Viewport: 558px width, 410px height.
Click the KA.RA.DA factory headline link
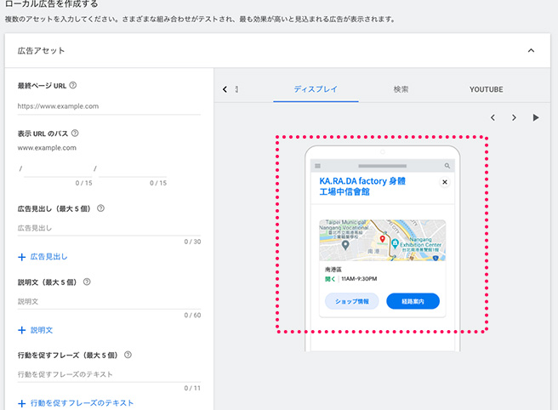click(362, 186)
